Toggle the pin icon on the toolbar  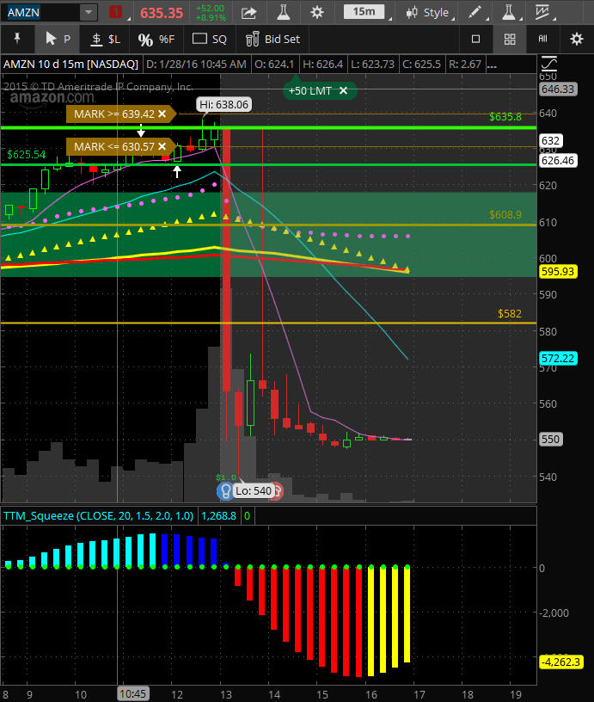point(17,39)
